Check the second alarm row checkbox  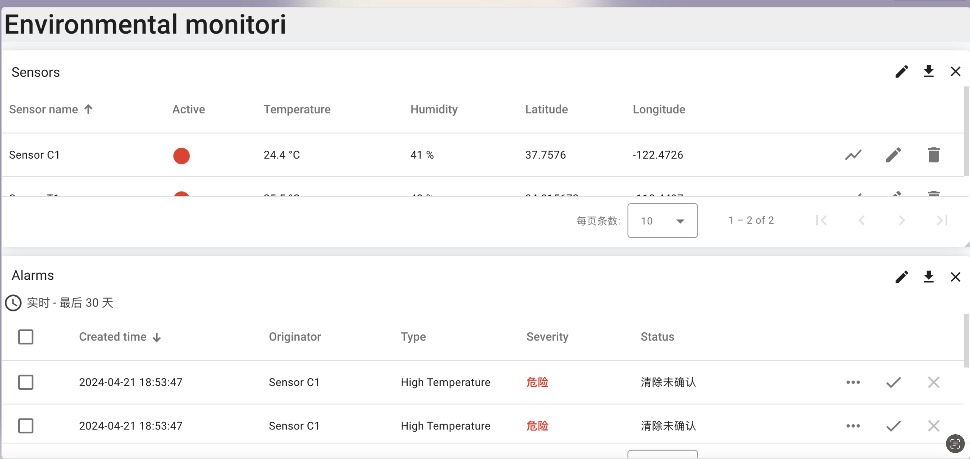[x=26, y=426]
